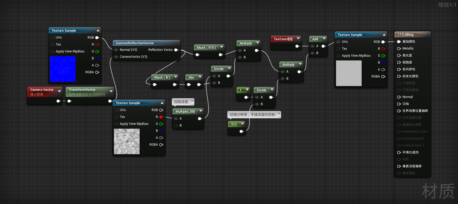Click the 基础颜色 input pin on 11TiJiBing
Screen dimensions: 458x204
[x=399, y=42]
